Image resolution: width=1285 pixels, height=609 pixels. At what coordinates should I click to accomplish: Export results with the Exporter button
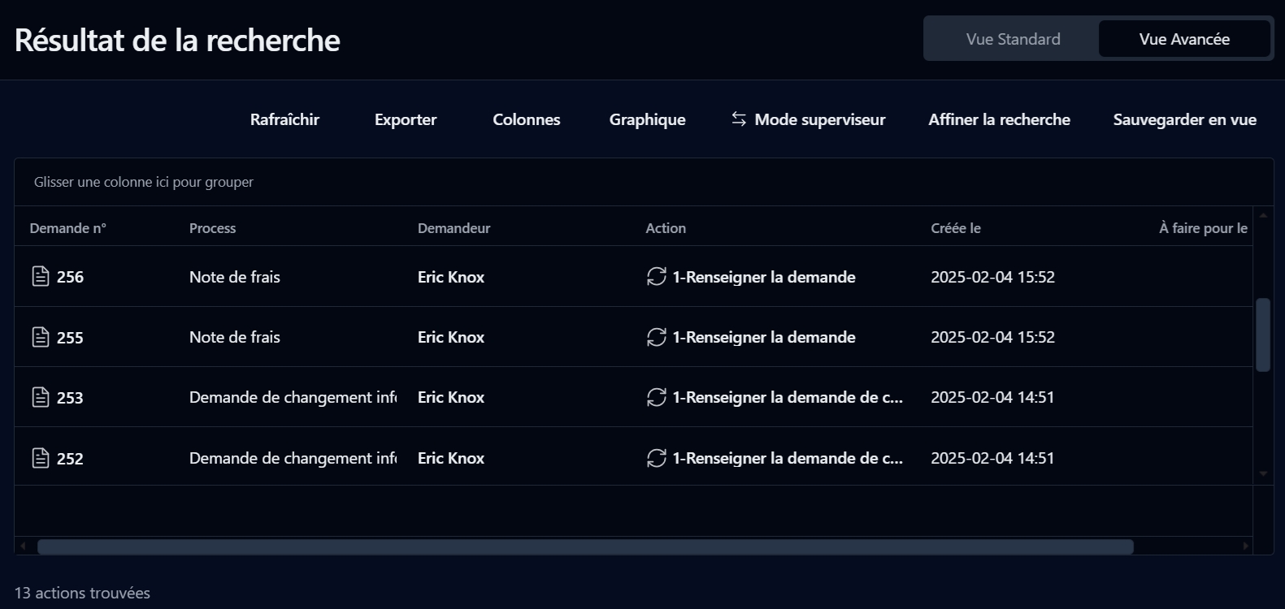click(x=405, y=119)
